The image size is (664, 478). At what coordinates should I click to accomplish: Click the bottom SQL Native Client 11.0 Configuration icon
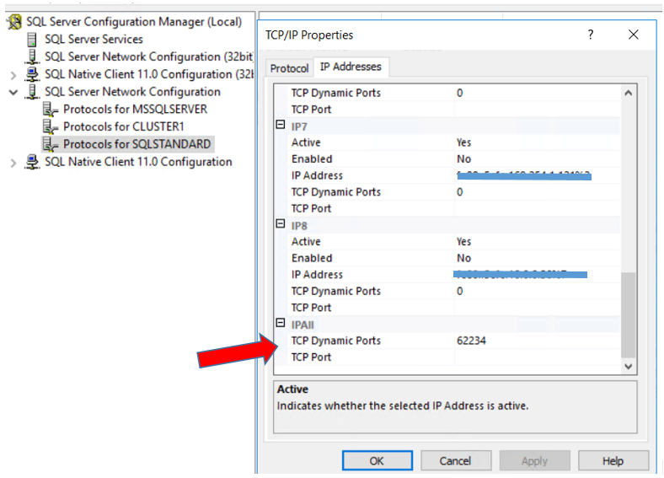point(32,162)
